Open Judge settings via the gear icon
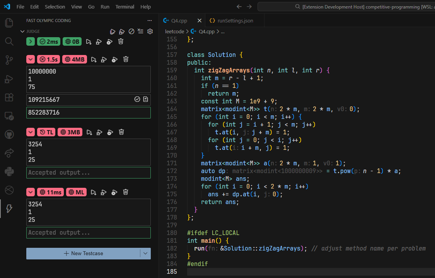435x278 pixels. 150,31
